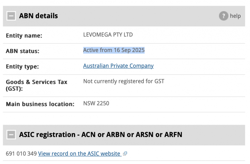
Task: Collapse the ABN details section
Action: tap(11, 16)
